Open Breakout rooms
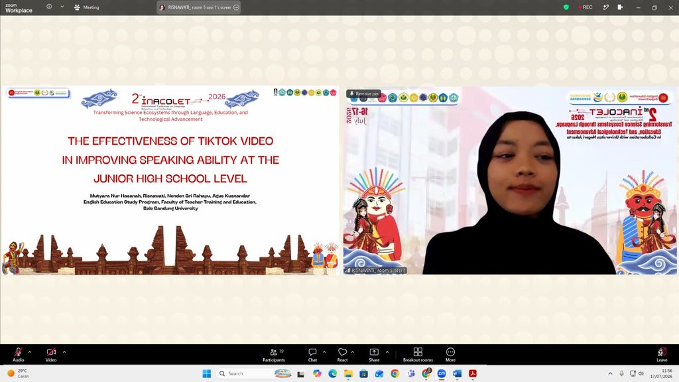 pyautogui.click(x=418, y=354)
